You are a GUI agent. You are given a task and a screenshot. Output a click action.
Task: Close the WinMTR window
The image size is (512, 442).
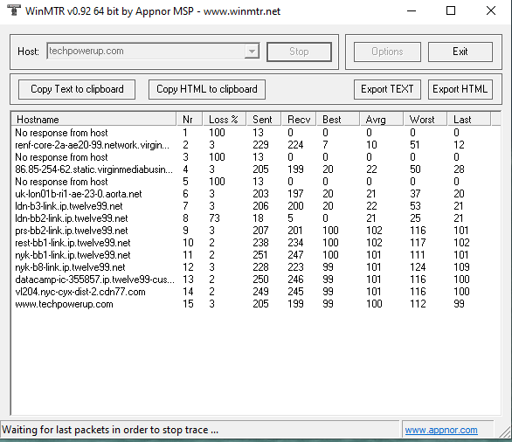pos(491,10)
